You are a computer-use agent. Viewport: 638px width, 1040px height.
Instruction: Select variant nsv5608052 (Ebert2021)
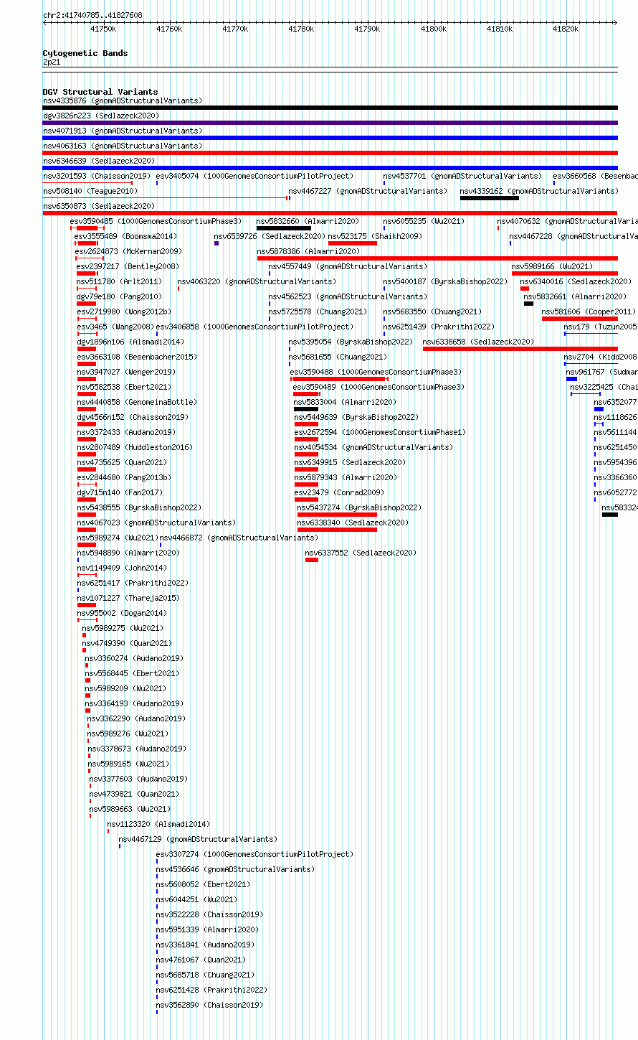pyautogui.click(x=204, y=884)
